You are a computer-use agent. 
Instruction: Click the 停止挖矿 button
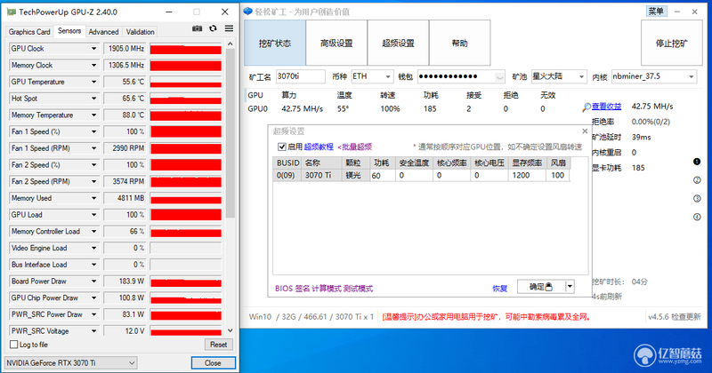[x=672, y=43]
